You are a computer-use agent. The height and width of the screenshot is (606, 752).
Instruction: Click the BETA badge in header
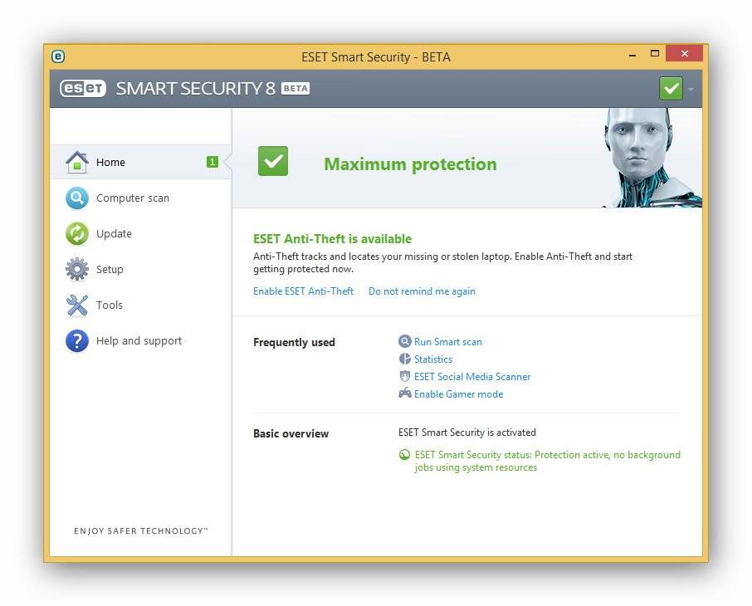(x=295, y=88)
